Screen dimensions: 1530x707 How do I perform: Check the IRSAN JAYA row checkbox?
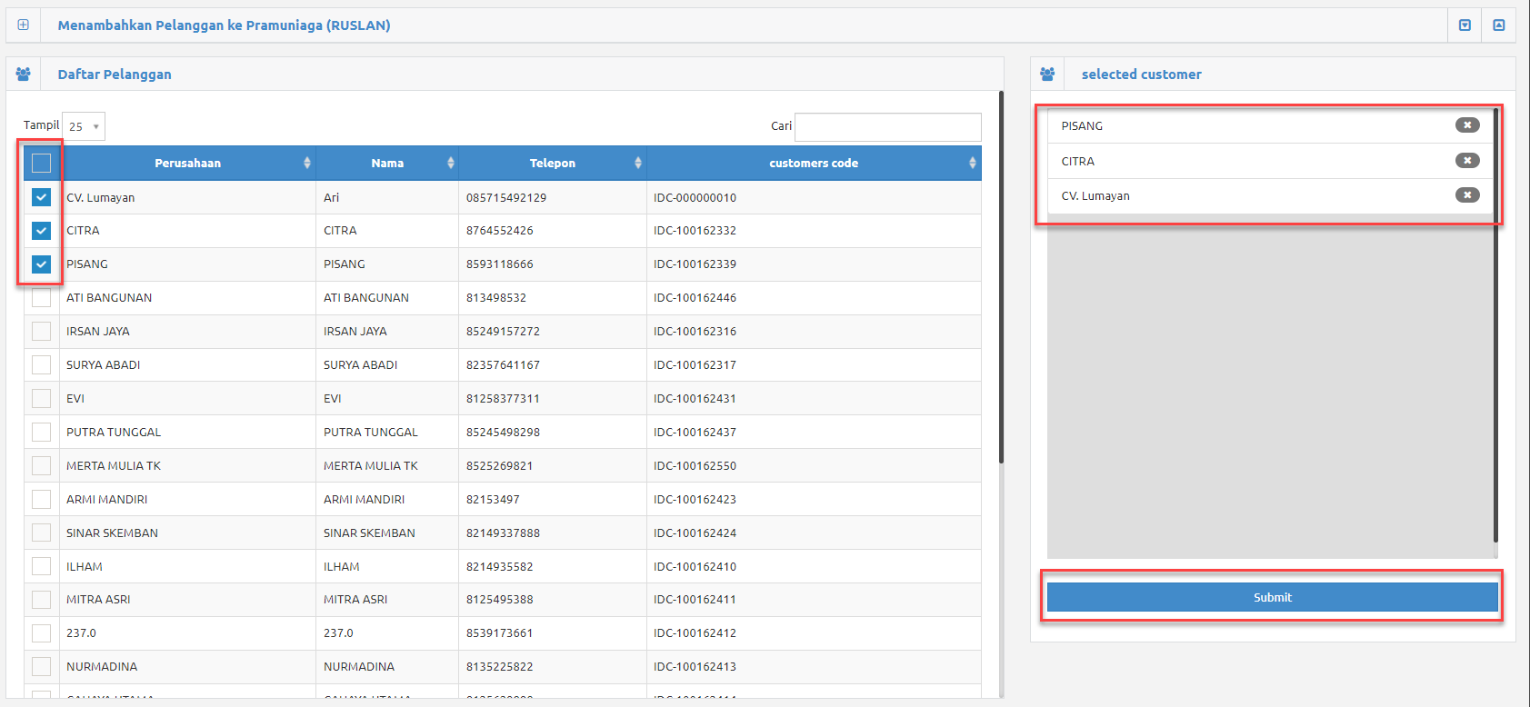(41, 332)
